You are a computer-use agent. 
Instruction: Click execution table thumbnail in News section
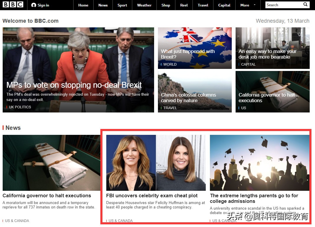click(51, 163)
